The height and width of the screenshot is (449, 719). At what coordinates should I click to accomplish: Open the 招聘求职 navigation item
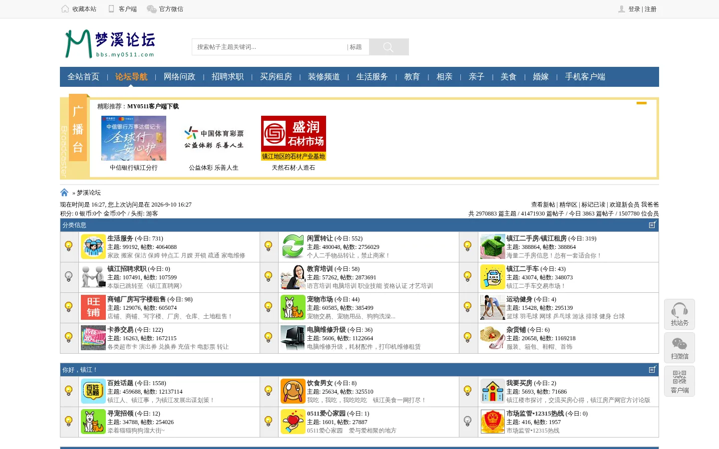(x=228, y=77)
